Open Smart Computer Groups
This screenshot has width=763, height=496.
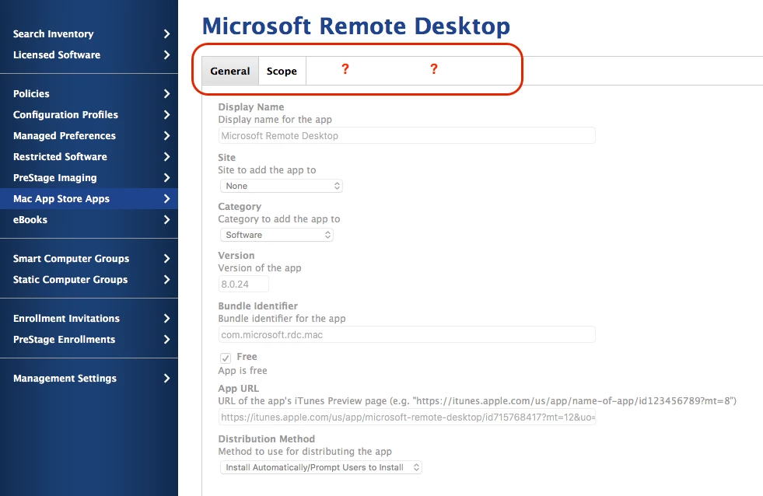(89, 259)
